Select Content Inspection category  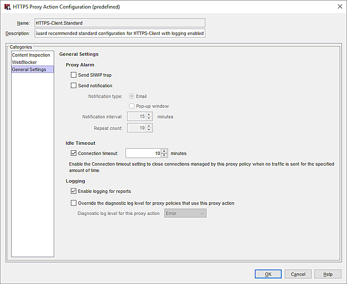click(x=31, y=55)
